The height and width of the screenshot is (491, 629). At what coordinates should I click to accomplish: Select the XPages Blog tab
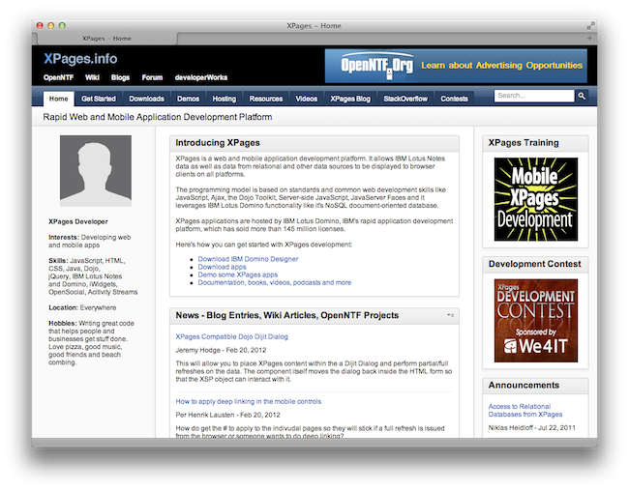tap(350, 99)
